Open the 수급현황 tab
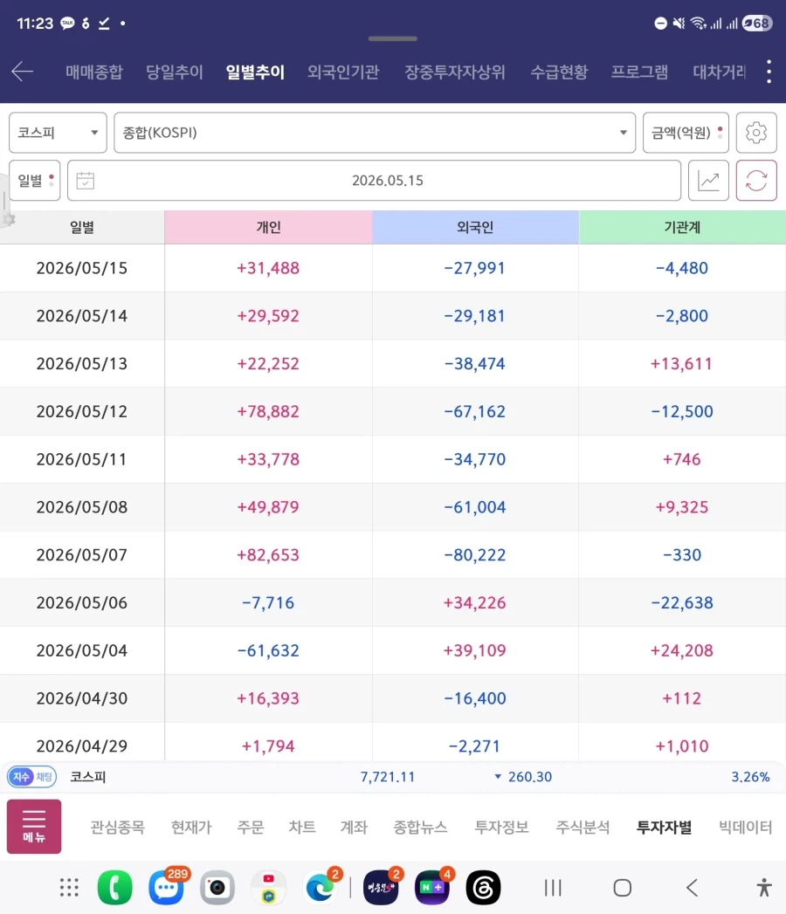 pos(559,72)
